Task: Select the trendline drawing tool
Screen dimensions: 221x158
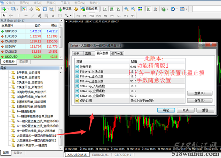Action: pos(33,16)
